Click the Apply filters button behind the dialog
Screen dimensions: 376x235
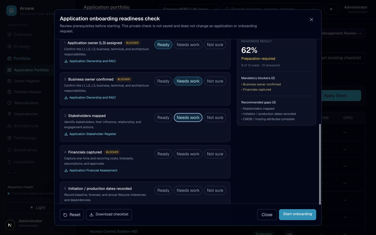point(341,96)
